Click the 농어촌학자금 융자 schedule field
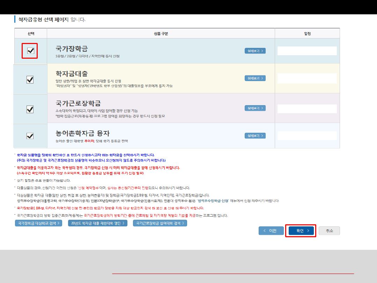The height and width of the screenshot is (283, 377). point(307,136)
